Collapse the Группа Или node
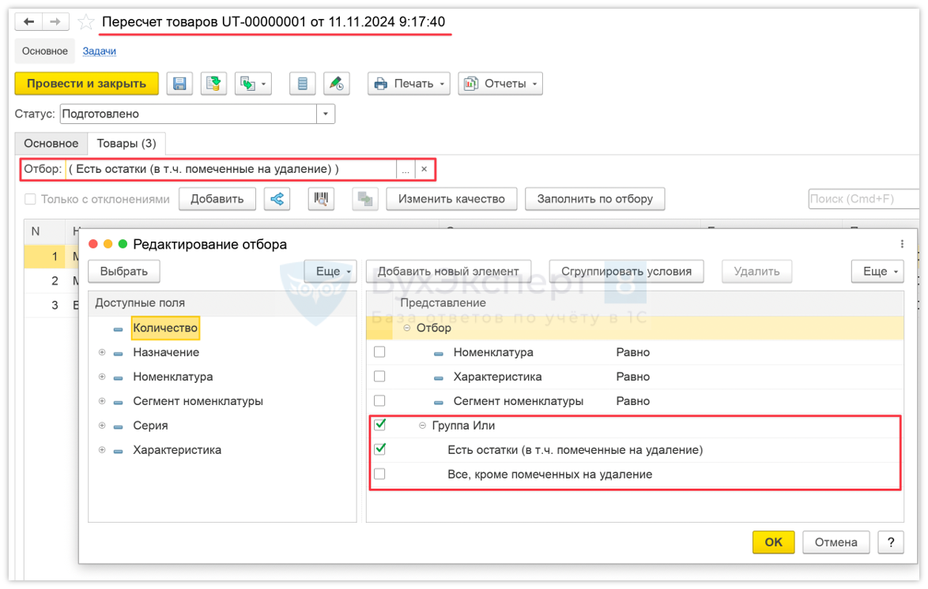 [x=422, y=426]
